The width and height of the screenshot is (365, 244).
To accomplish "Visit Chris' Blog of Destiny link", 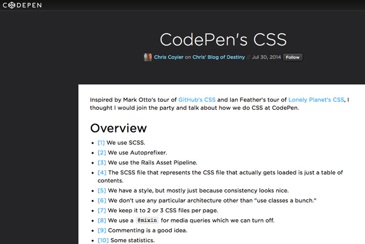I will point(218,57).
